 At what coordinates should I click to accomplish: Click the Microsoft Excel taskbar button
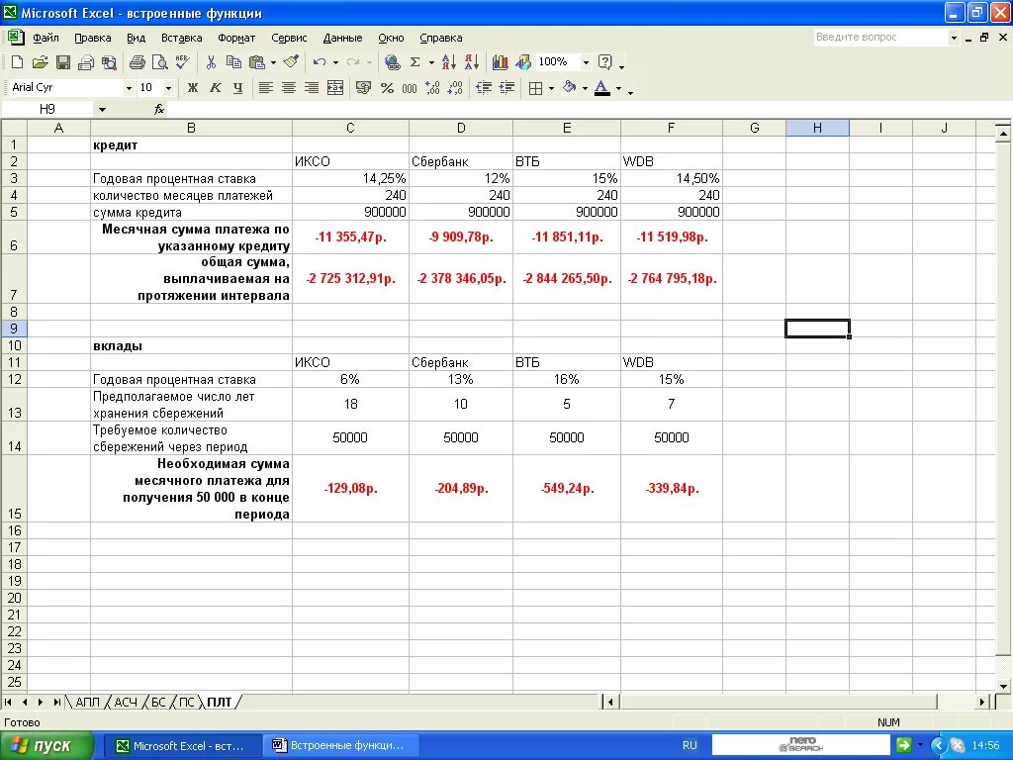tap(183, 745)
